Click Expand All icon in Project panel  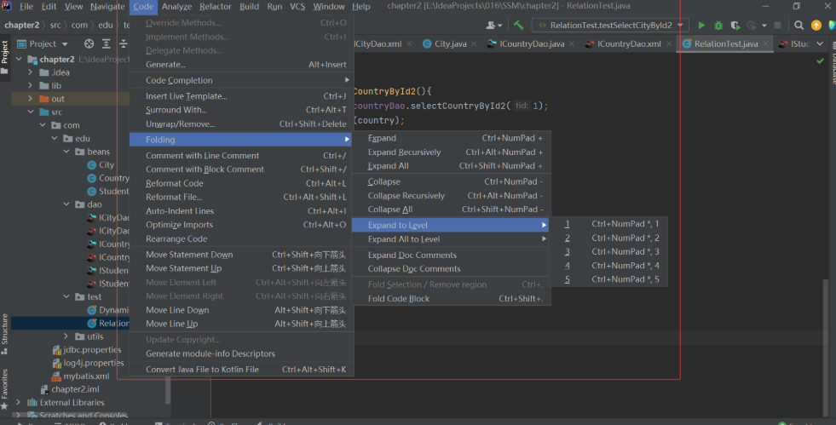[x=107, y=43]
